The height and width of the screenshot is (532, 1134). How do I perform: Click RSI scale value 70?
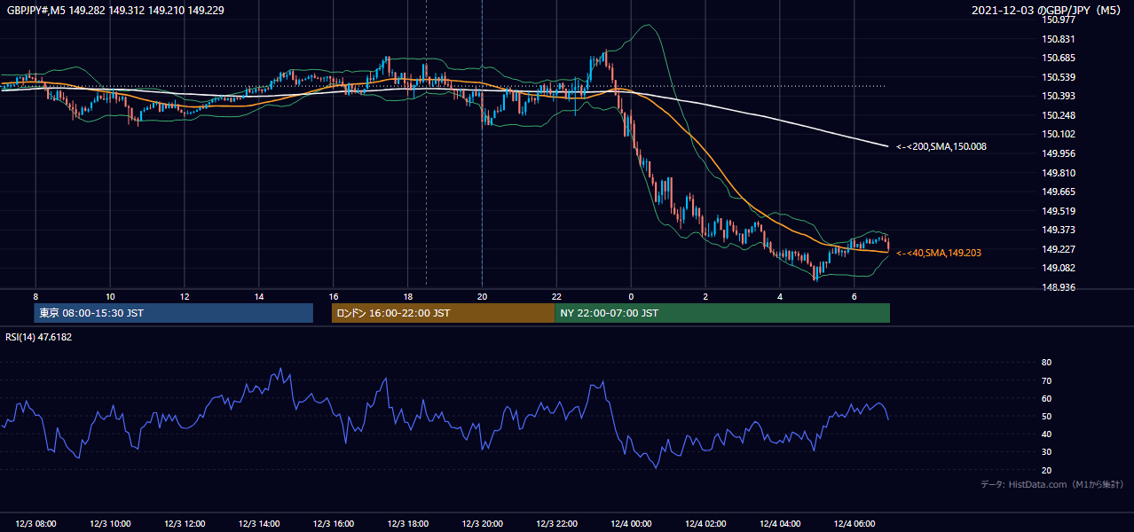pos(1046,380)
